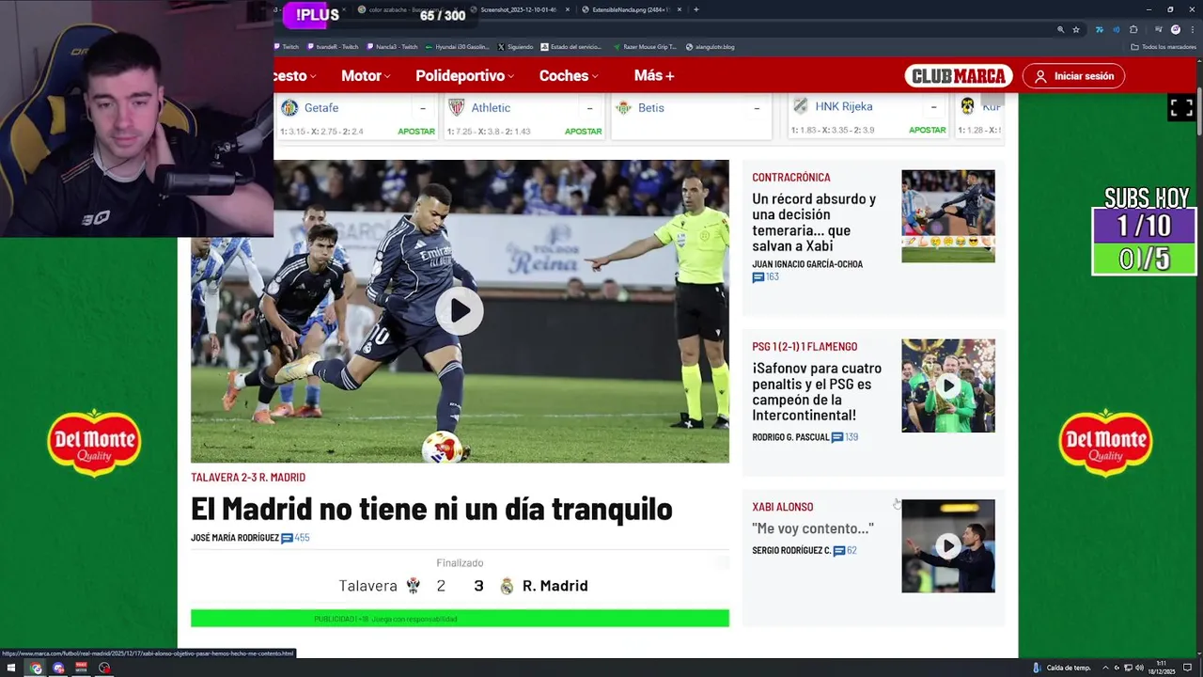
Task: Click the Iniciar sesión button
Action: pos(1073,76)
